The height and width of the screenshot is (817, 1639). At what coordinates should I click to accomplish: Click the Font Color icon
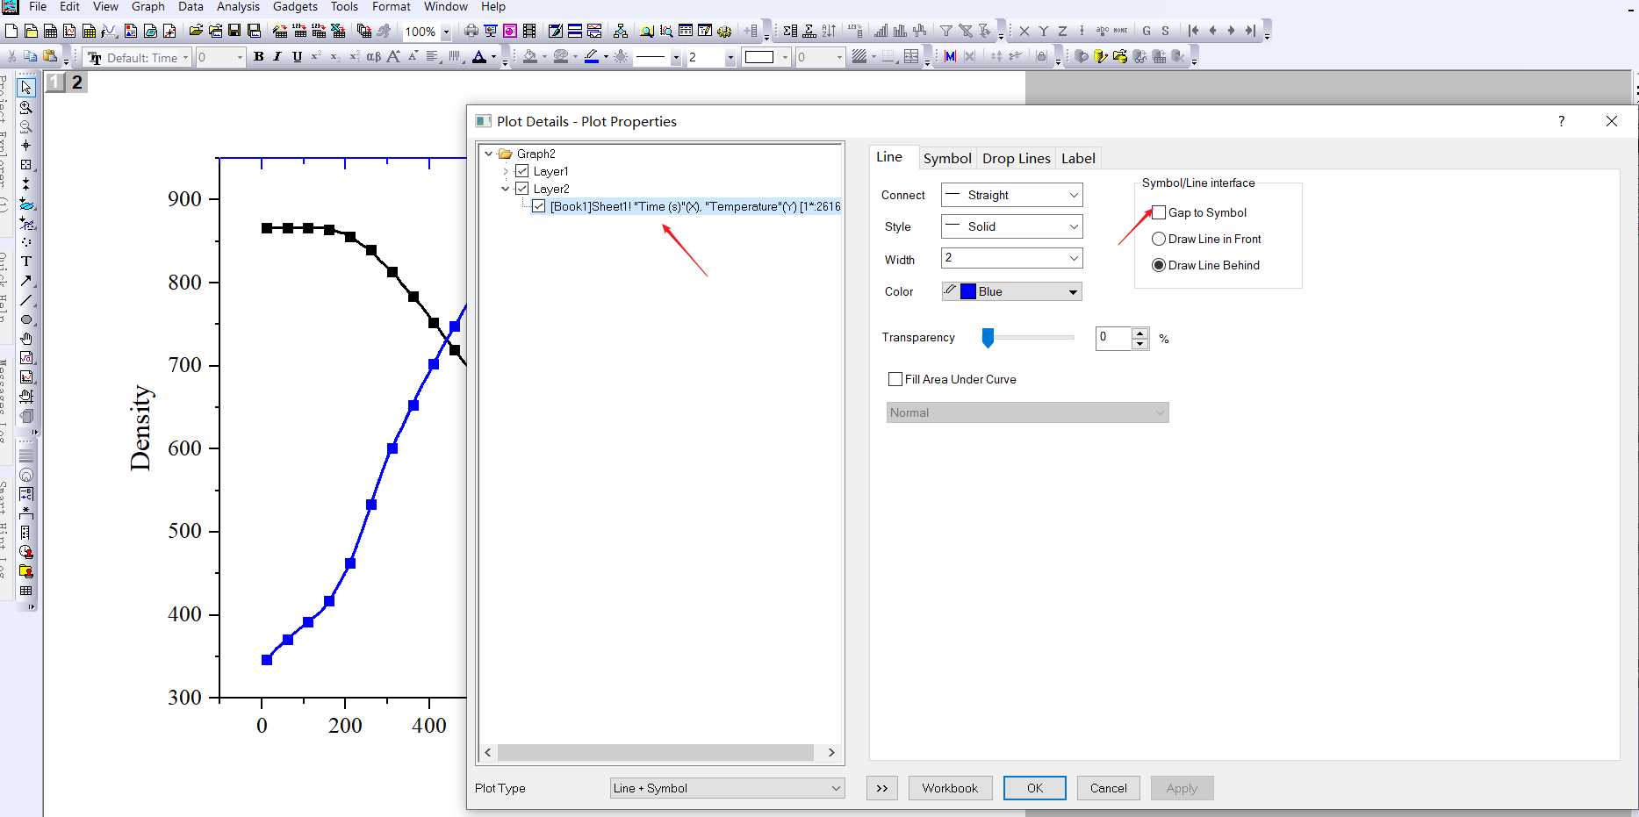pos(478,57)
